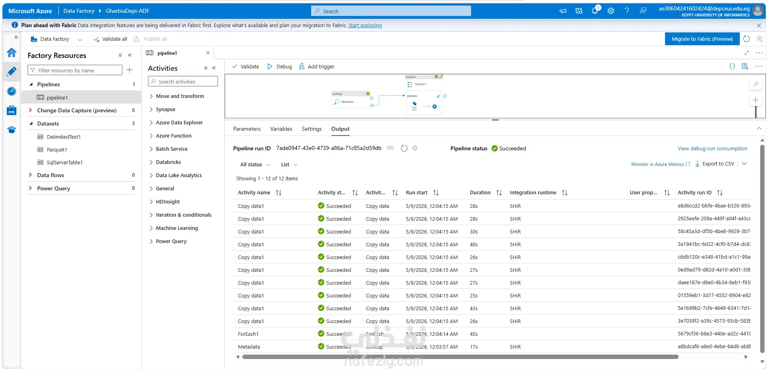Sort by Run start column

436,193
